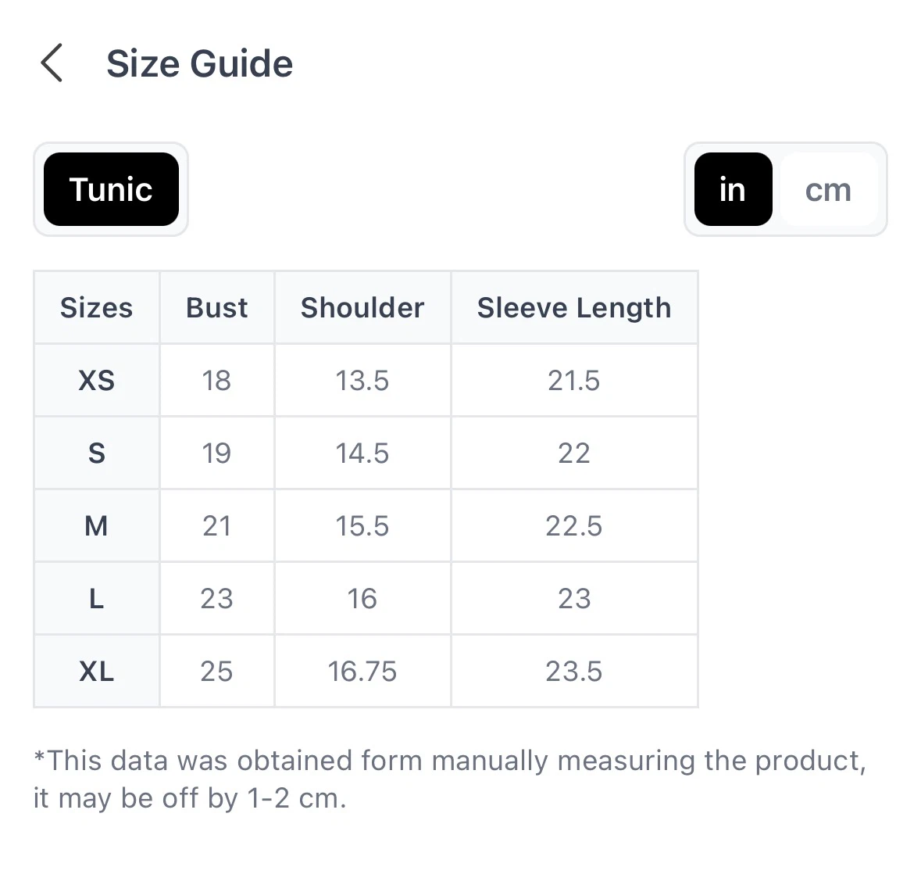Click the M sleeve length value 22.5

(574, 525)
